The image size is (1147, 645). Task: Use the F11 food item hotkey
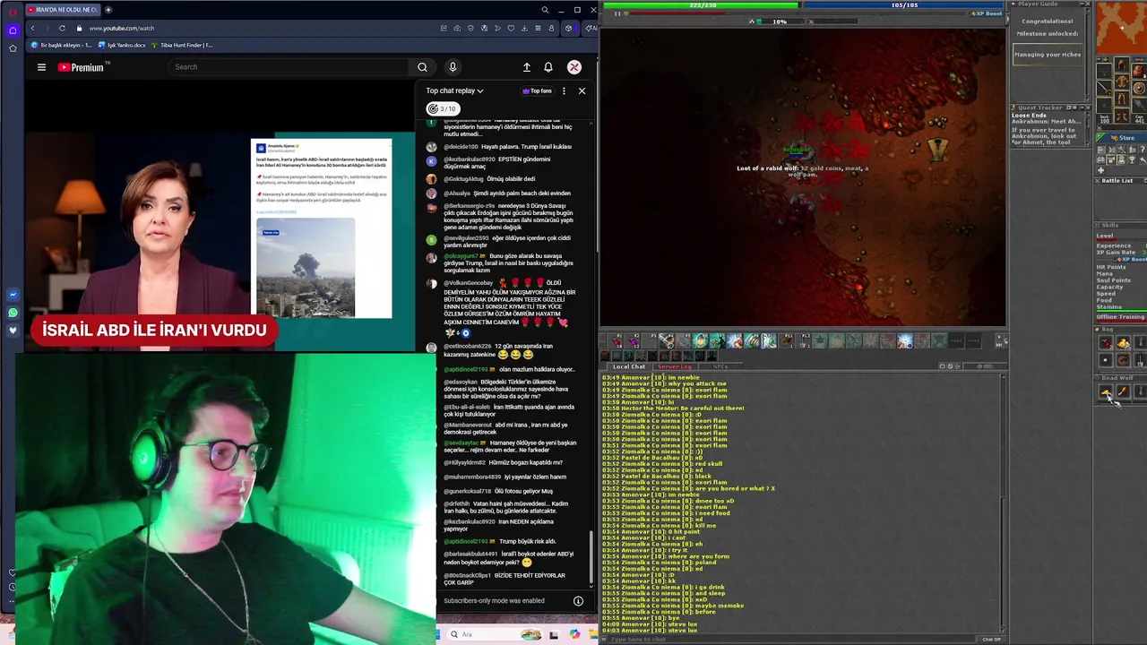pyautogui.click(x=787, y=341)
